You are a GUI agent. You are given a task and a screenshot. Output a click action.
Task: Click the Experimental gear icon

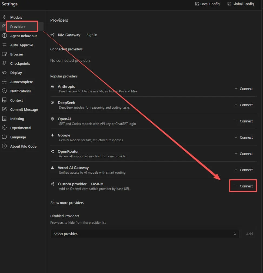point(4,128)
